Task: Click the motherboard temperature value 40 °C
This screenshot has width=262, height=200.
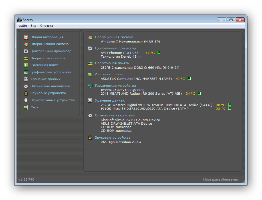Action: pos(180,79)
